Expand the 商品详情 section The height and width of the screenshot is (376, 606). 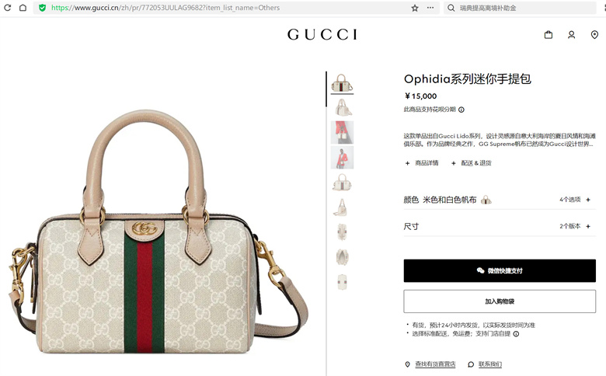pos(422,163)
